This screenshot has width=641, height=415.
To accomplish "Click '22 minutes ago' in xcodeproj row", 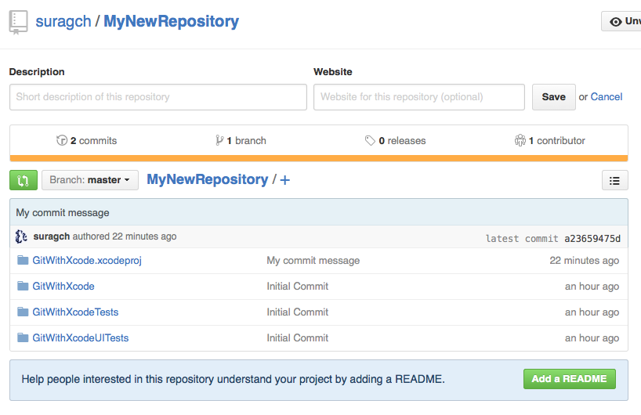I will [584, 261].
